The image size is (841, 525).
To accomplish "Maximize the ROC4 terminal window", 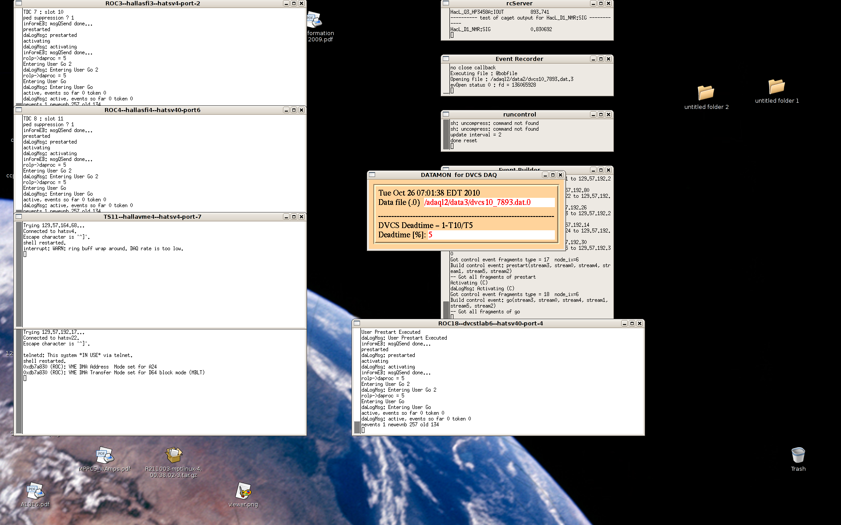I will (294, 110).
